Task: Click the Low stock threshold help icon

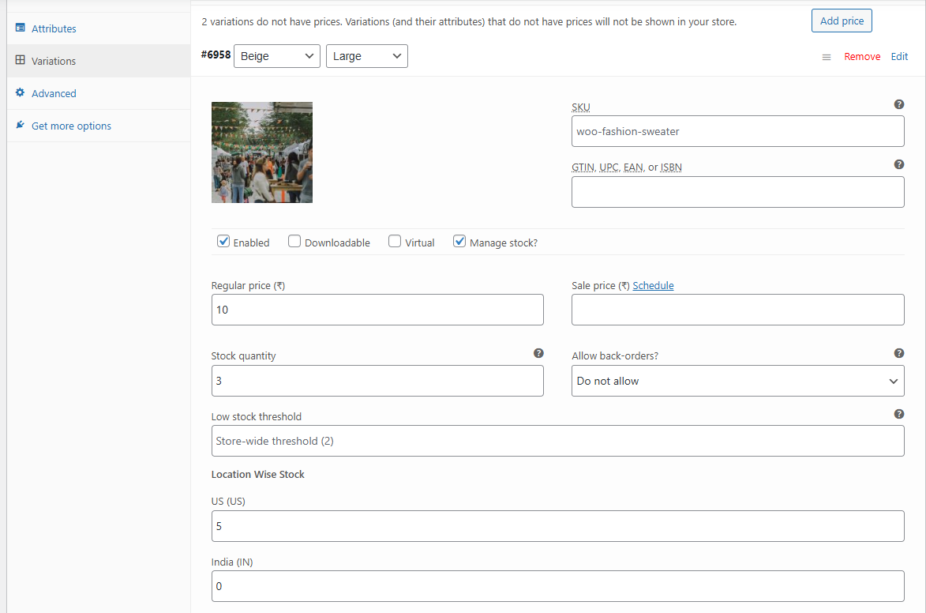Action: pyautogui.click(x=898, y=414)
